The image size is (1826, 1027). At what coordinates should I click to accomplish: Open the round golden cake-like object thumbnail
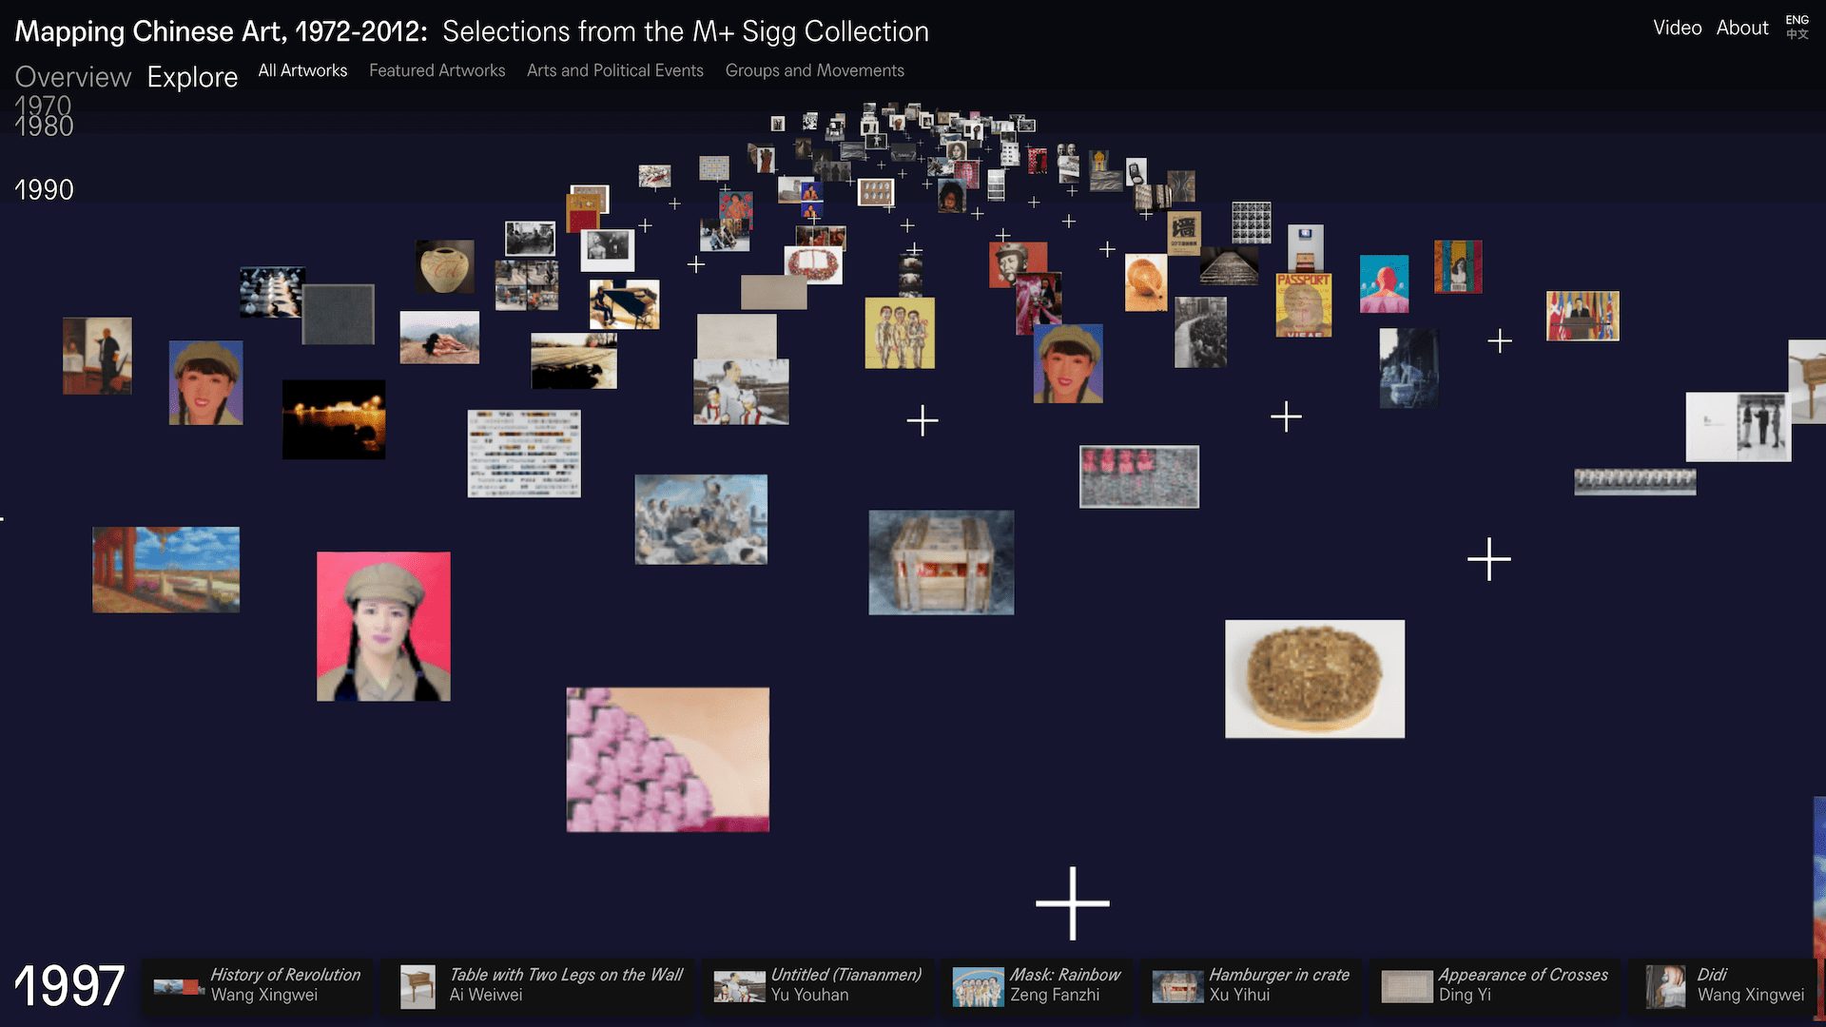1314,679
